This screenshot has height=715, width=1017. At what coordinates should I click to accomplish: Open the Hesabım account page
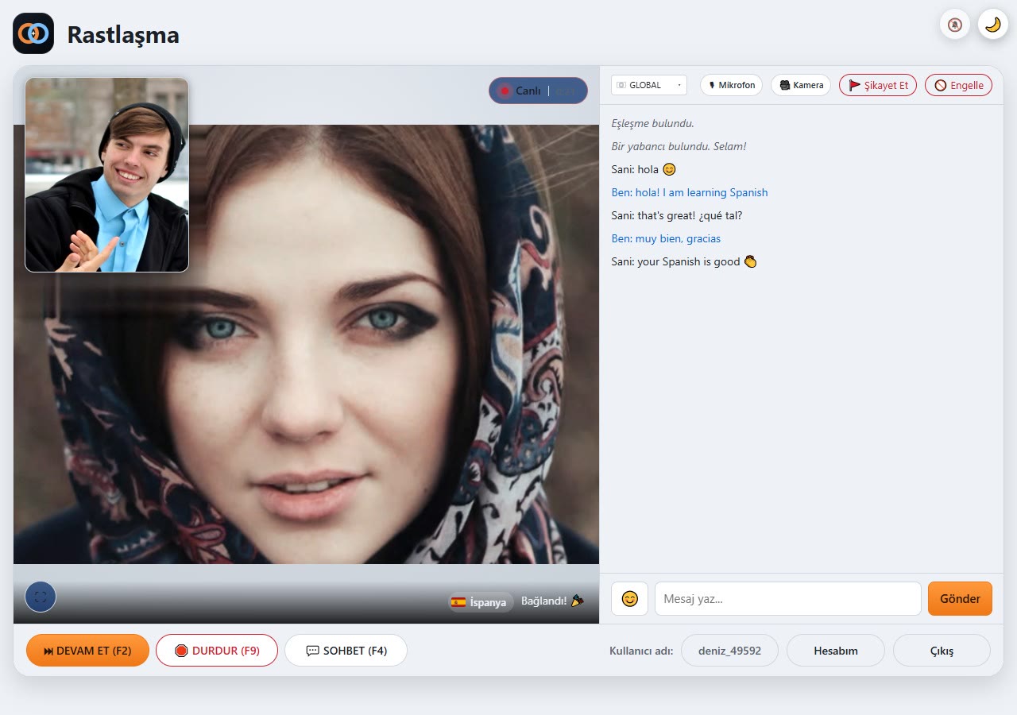coord(836,651)
